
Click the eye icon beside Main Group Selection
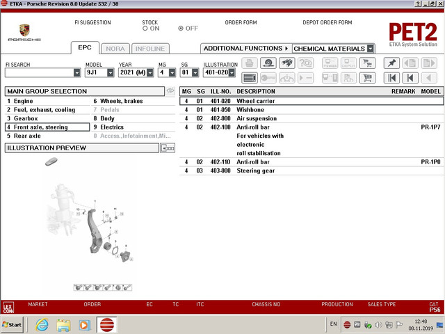170,91
